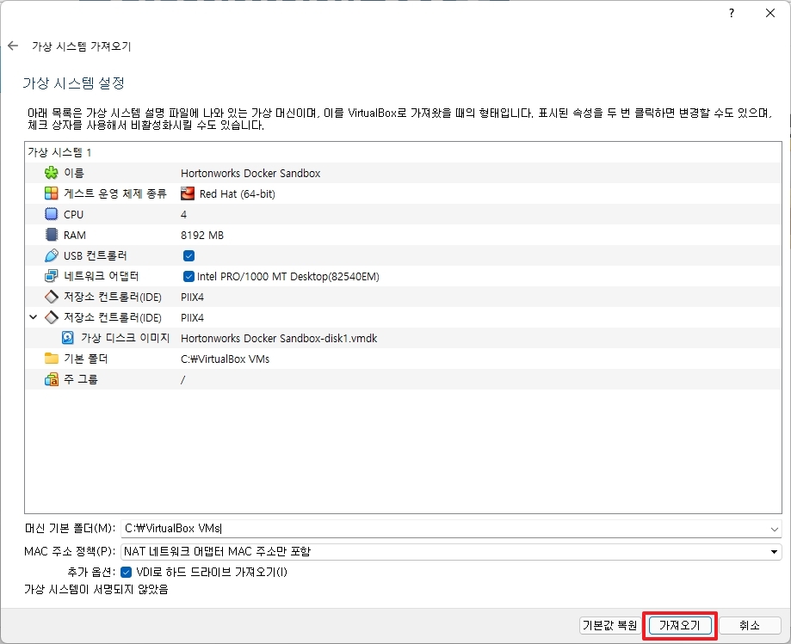Select the CPU count value 4

pos(183,215)
